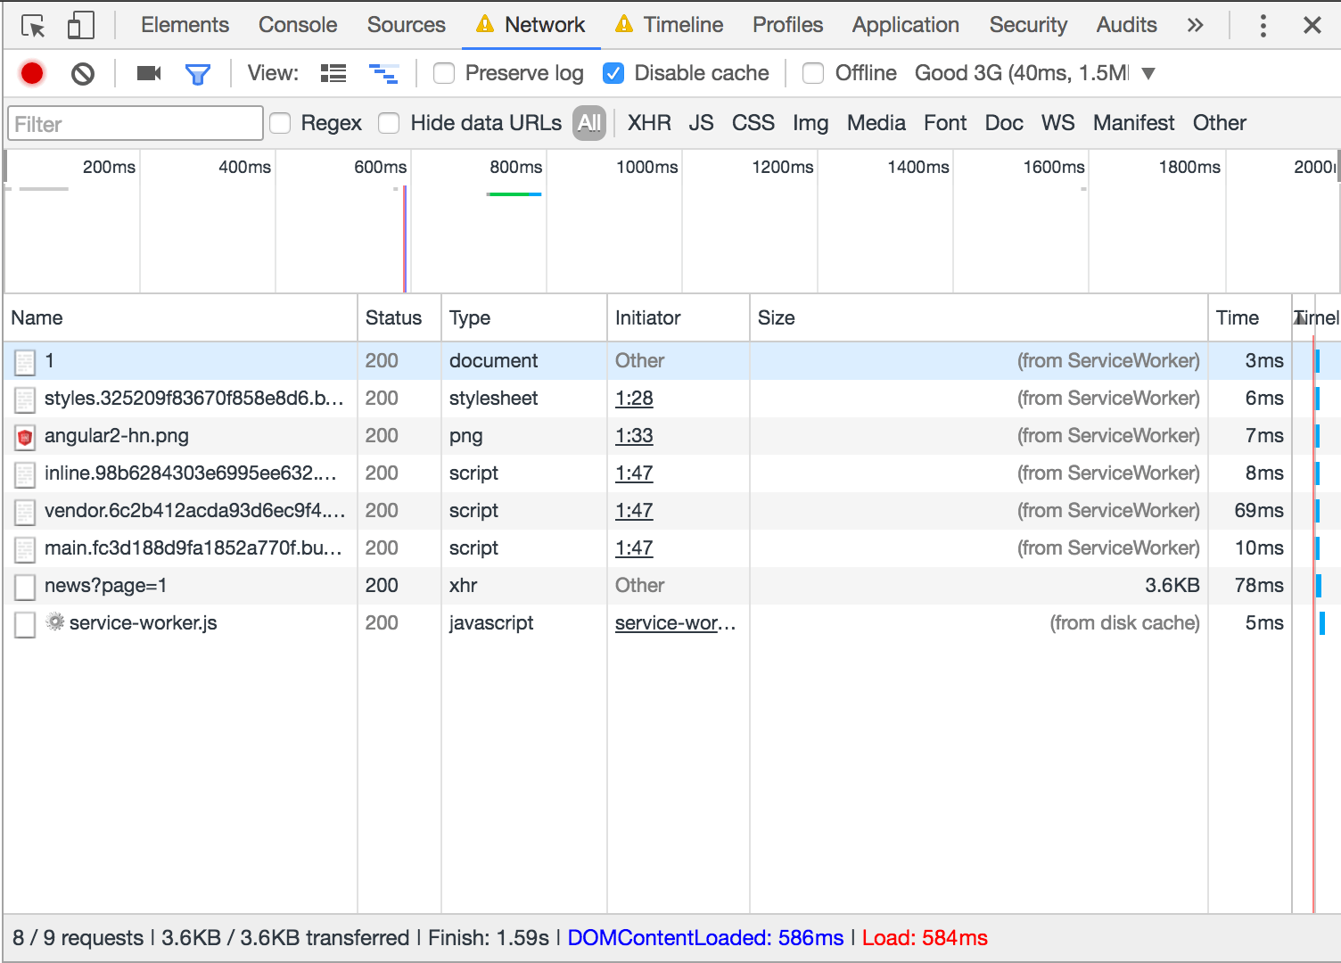Screen dimensions: 1341x963
Task: Switch to the Security tab
Action: [x=1028, y=25]
